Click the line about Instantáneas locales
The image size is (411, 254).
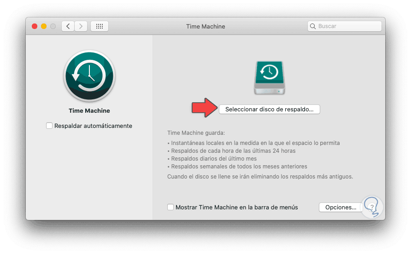point(253,143)
